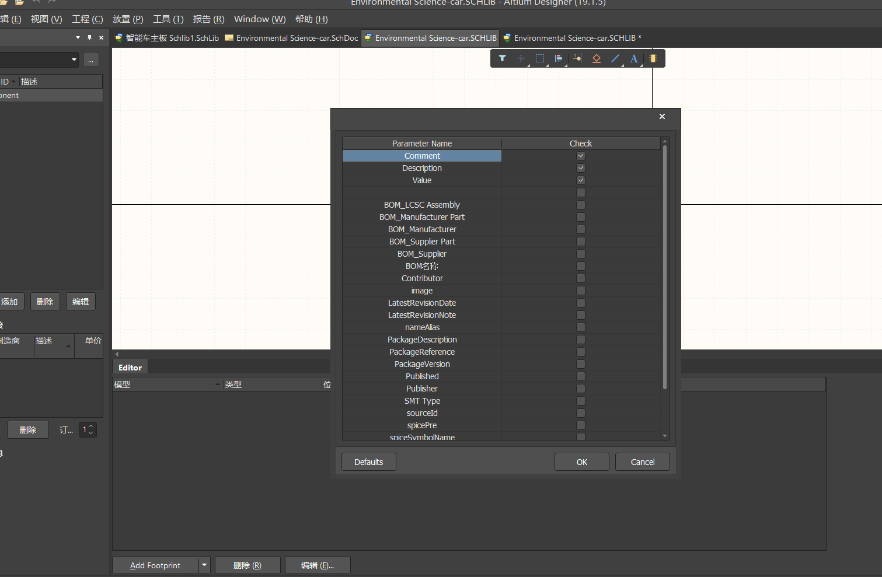Viewport: 882px width, 577px height.
Task: Click scroll down arrow in parameter list
Action: click(665, 436)
